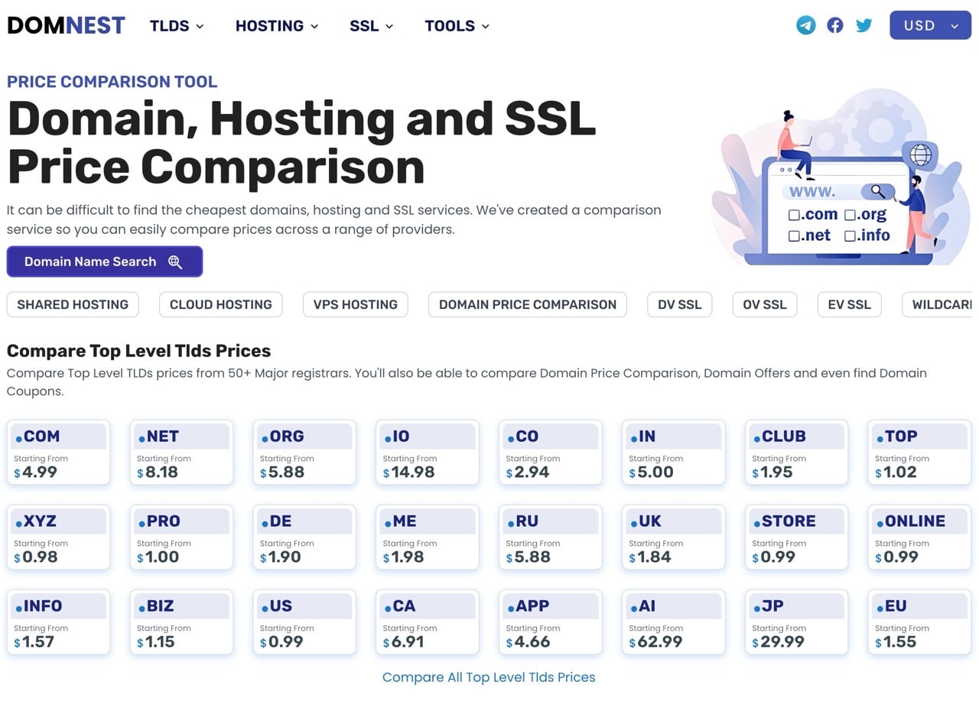Click the Domain Name Search button
The width and height of the screenshot is (979, 708).
[105, 261]
